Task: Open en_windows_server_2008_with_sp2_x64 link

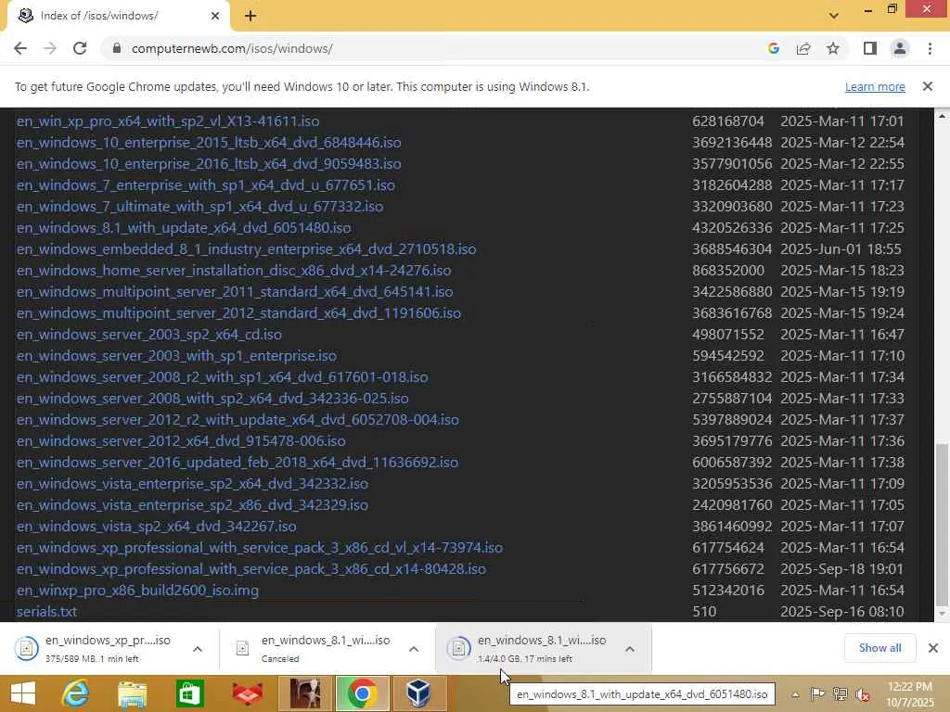Action: [x=212, y=399]
